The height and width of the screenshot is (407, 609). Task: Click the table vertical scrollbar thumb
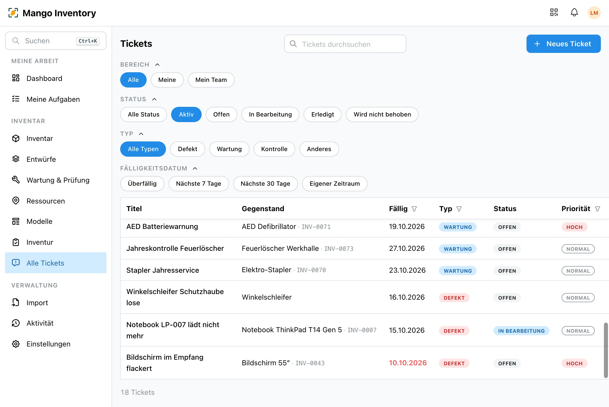(x=606, y=350)
